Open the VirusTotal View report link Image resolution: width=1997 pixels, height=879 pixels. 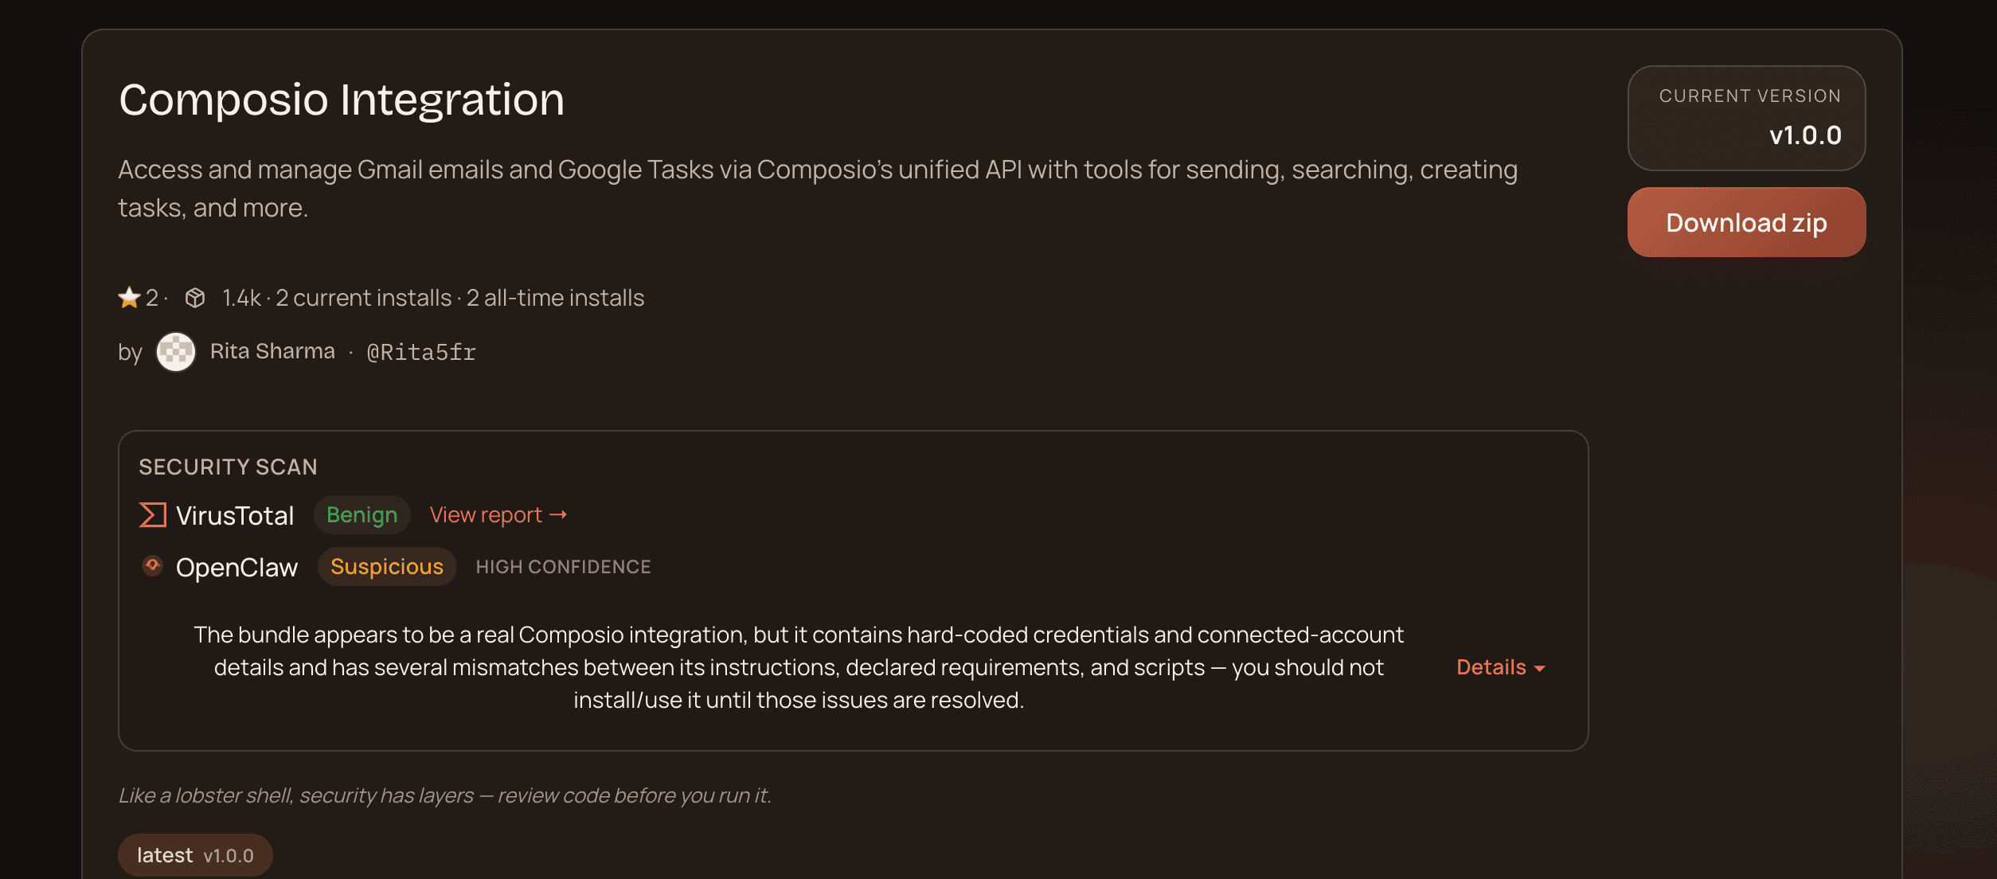click(486, 515)
